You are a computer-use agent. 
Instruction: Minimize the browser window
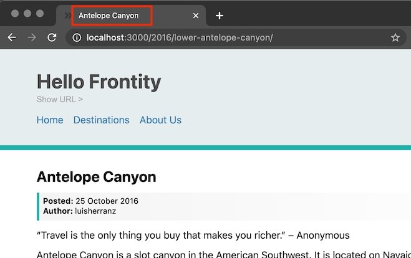(x=27, y=14)
